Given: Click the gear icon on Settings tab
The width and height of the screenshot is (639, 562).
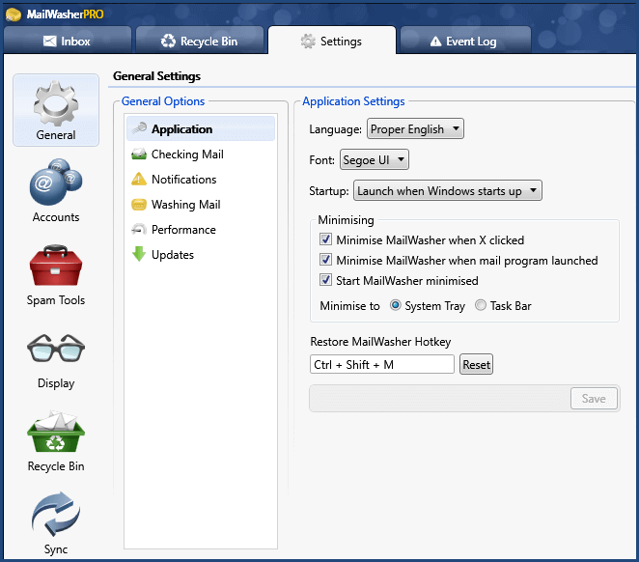Looking at the screenshot, I should coord(308,42).
